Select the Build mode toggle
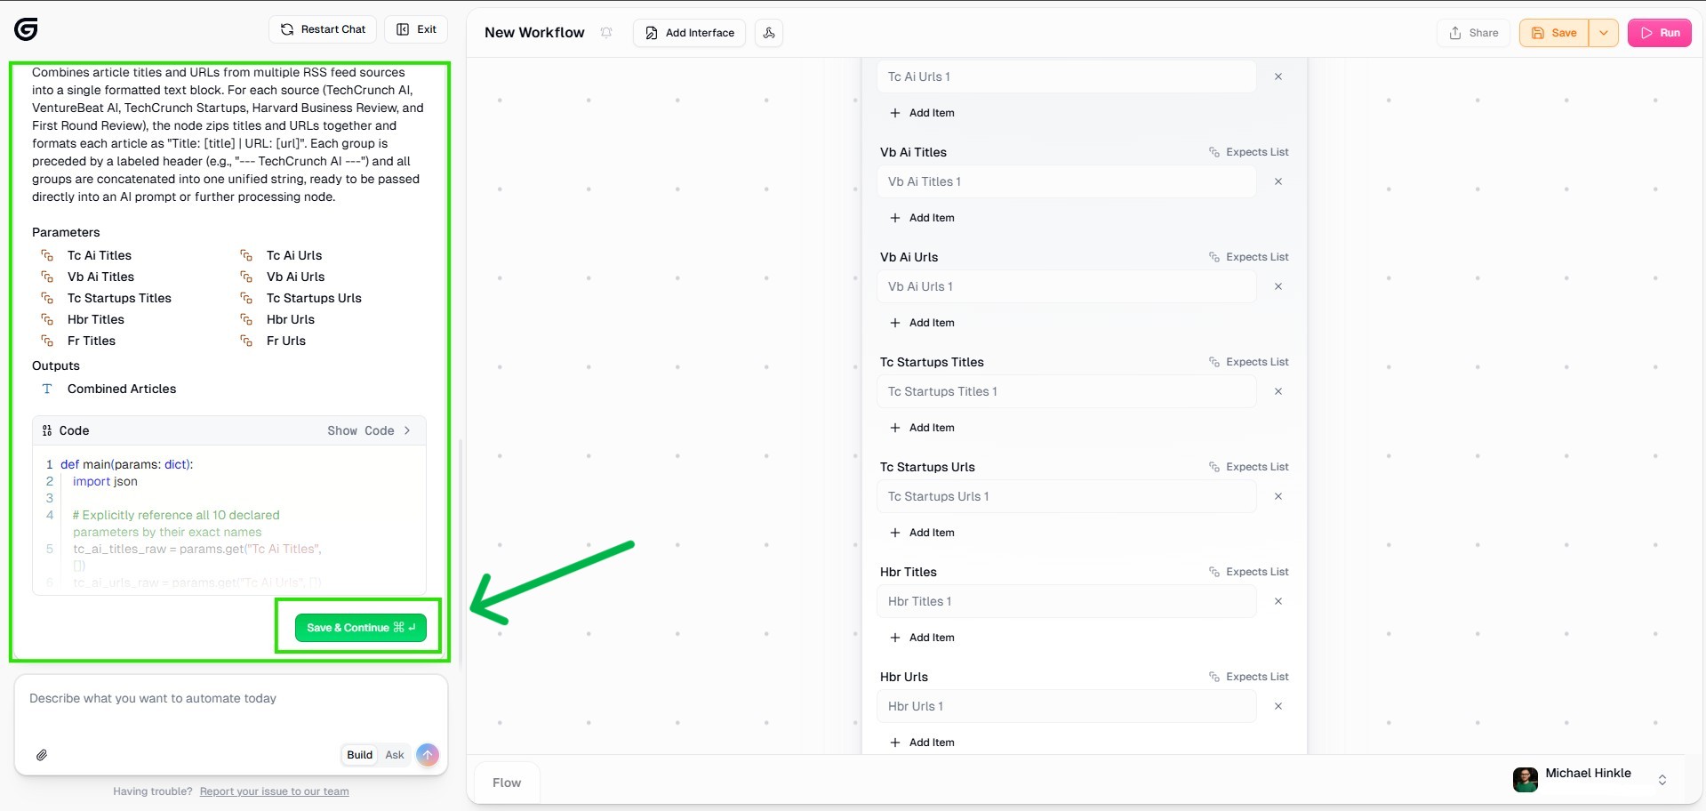 pyautogui.click(x=359, y=755)
